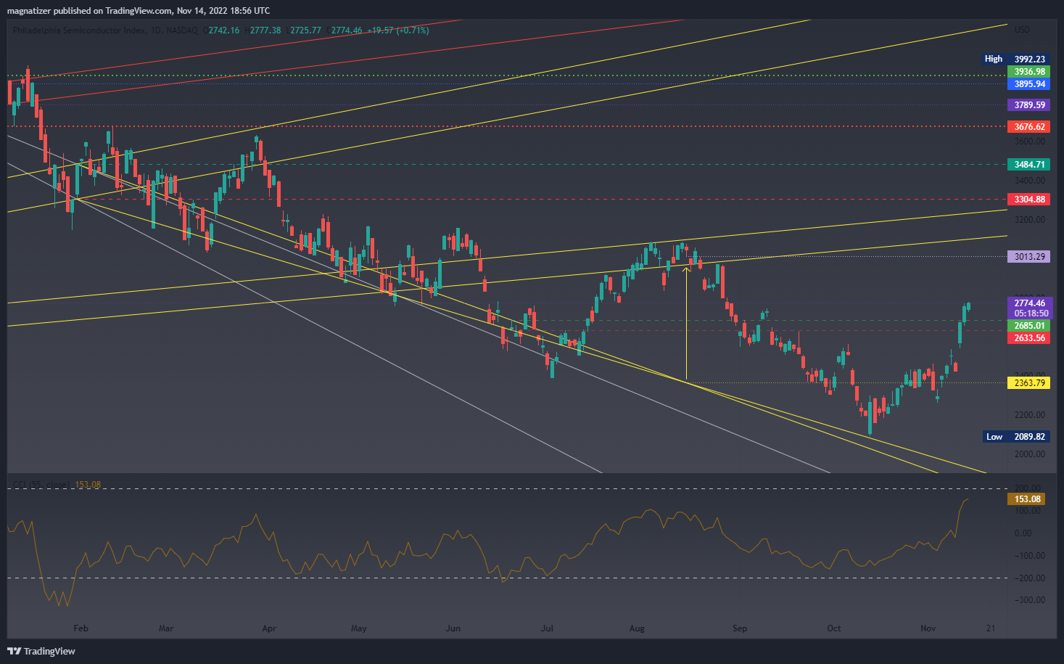Select the lavender 3013.29 price label
The height and width of the screenshot is (664, 1064).
click(1028, 256)
